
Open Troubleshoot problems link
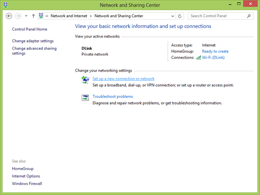[113, 96]
